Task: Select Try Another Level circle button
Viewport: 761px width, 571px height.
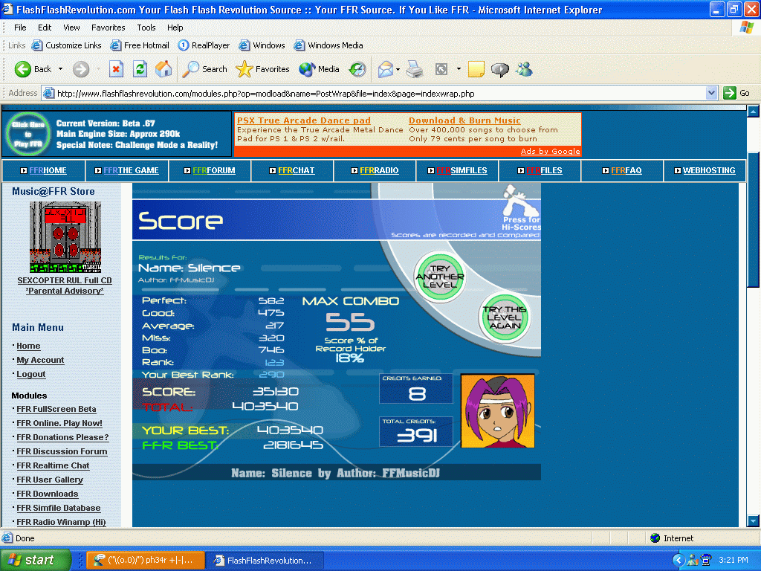Action: [x=440, y=277]
